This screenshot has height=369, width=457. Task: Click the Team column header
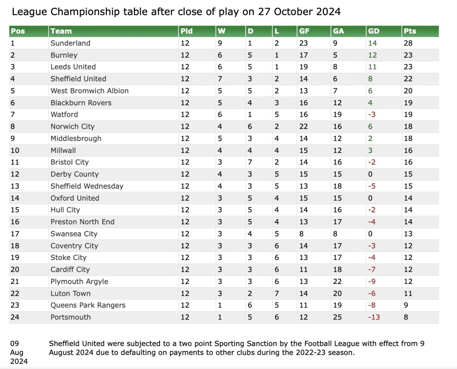coord(61,31)
